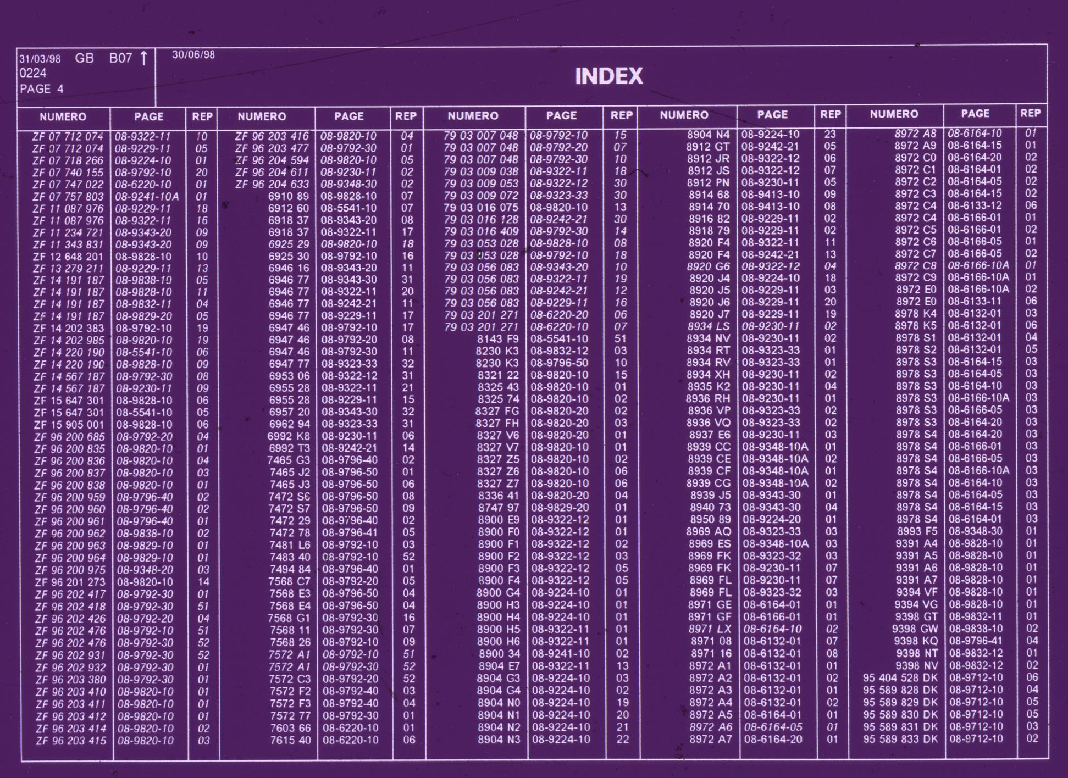Click entry ZF 96 200 685

69,437
